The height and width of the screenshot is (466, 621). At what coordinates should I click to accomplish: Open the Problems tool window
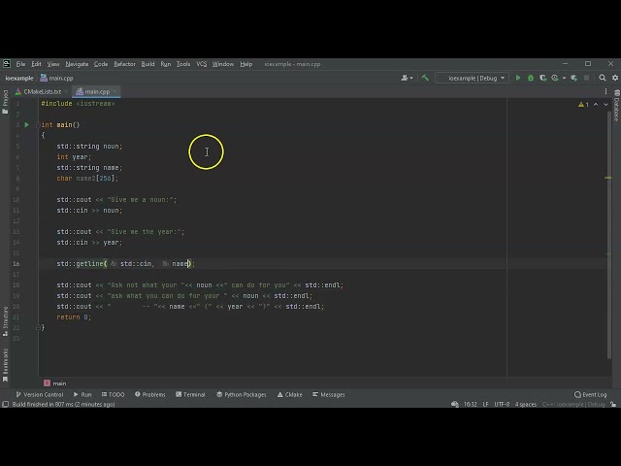(x=150, y=395)
